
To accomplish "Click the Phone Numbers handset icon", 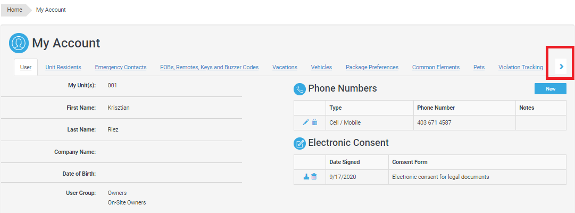I will point(299,89).
